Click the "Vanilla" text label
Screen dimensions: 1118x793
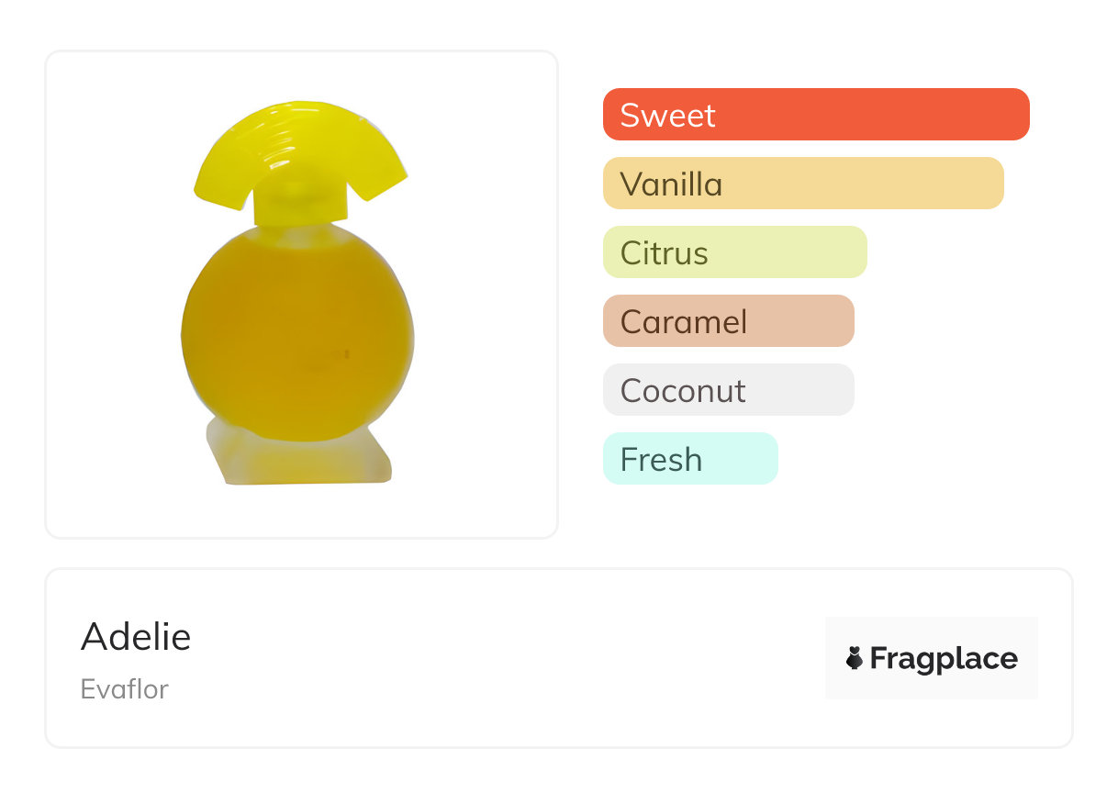pos(671,184)
